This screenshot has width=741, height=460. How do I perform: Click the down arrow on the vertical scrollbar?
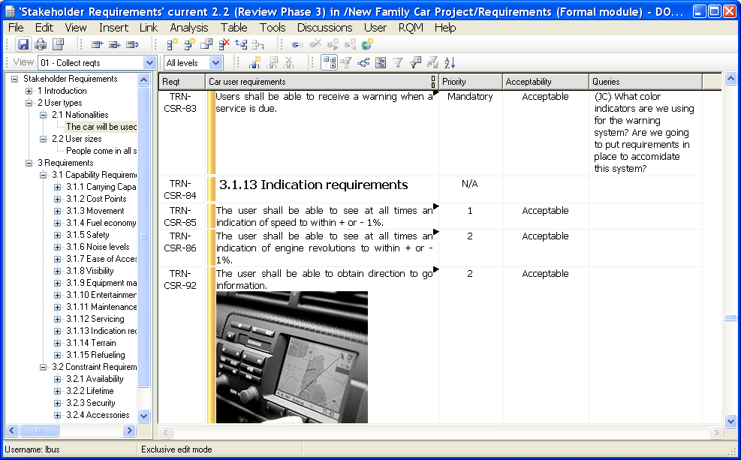point(730,421)
